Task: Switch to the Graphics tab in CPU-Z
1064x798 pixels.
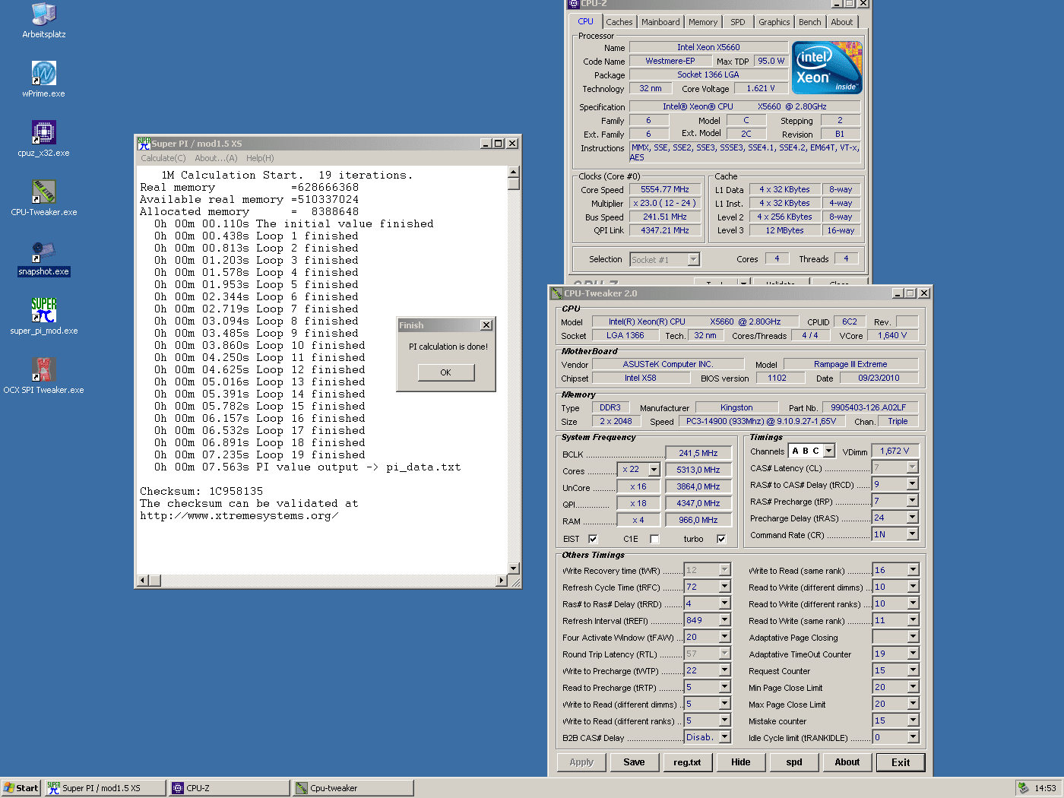Action: pyautogui.click(x=774, y=22)
